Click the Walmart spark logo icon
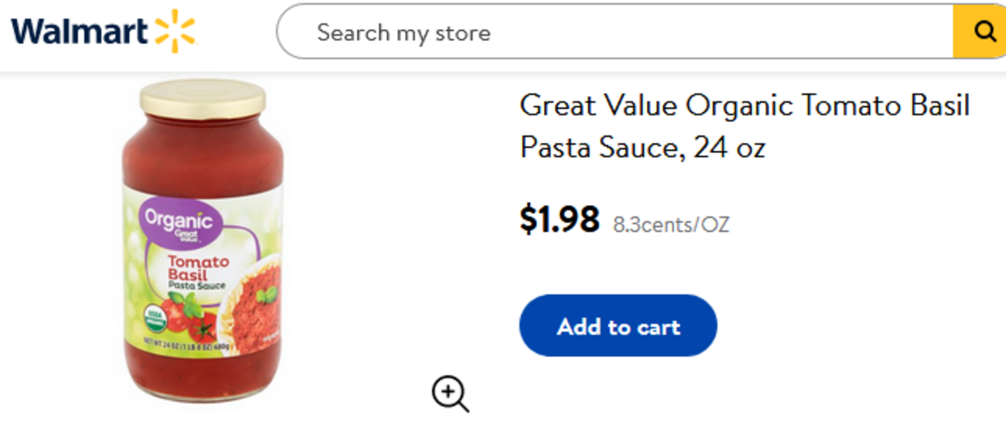The height and width of the screenshot is (422, 1006). tap(175, 32)
